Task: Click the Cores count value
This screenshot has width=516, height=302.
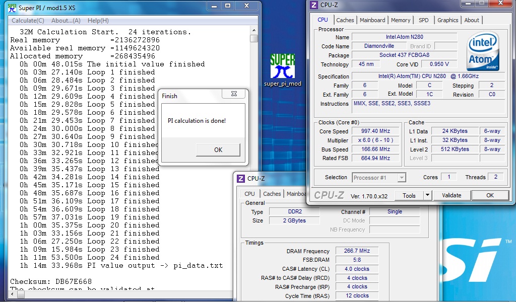Action: point(448,177)
